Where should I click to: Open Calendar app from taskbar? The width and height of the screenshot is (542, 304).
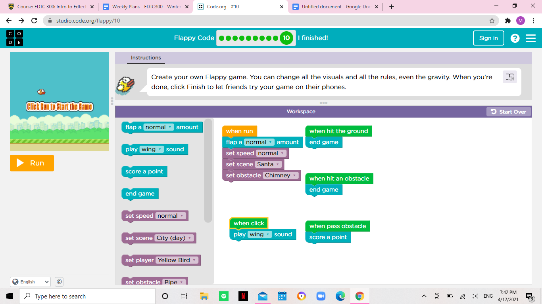pos(282,296)
